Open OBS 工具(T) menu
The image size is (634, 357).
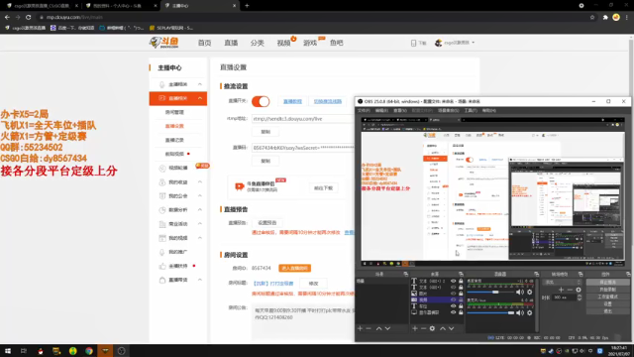(x=471, y=110)
